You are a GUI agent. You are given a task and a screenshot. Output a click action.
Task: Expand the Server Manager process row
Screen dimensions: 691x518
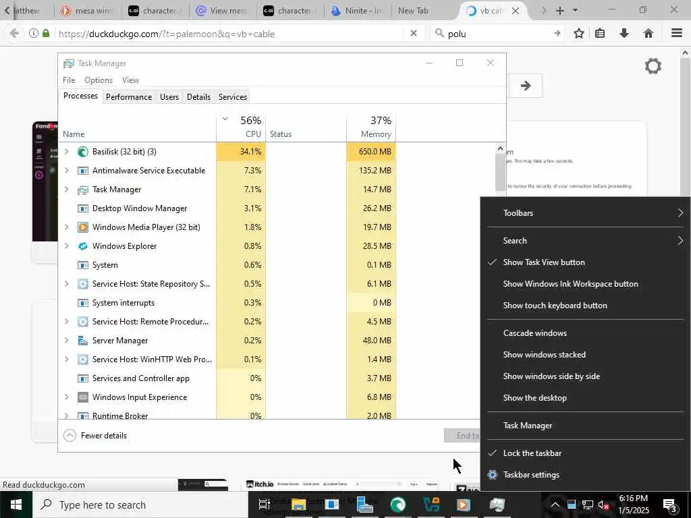[x=67, y=341]
